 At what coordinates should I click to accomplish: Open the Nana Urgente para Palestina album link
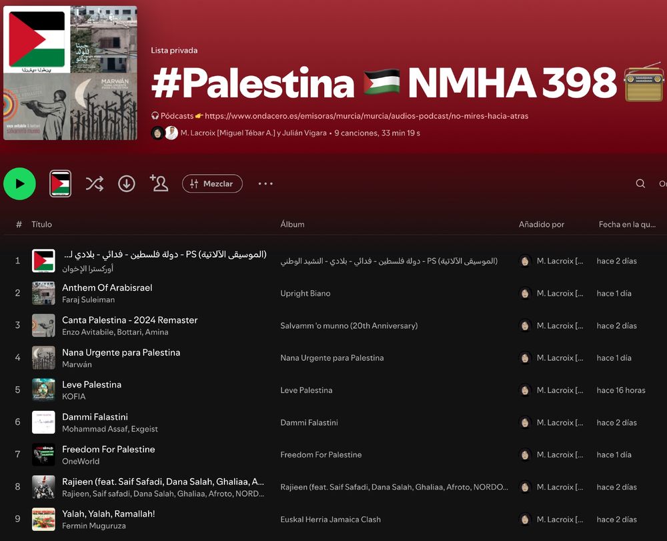pyautogui.click(x=331, y=358)
